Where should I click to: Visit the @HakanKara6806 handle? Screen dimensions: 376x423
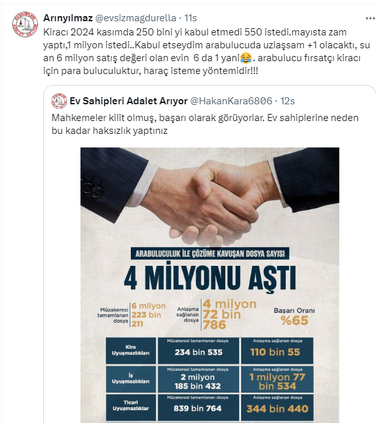(x=231, y=101)
